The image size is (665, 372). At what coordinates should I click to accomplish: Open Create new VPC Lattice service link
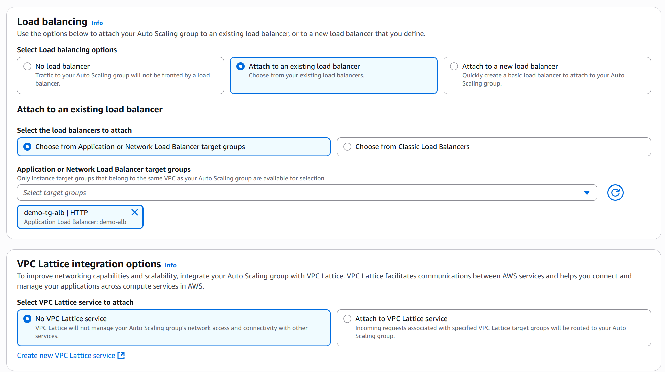pyautogui.click(x=66, y=356)
